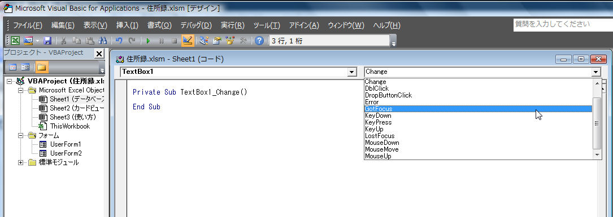Select KeyDown in the procedure list

[478, 116]
